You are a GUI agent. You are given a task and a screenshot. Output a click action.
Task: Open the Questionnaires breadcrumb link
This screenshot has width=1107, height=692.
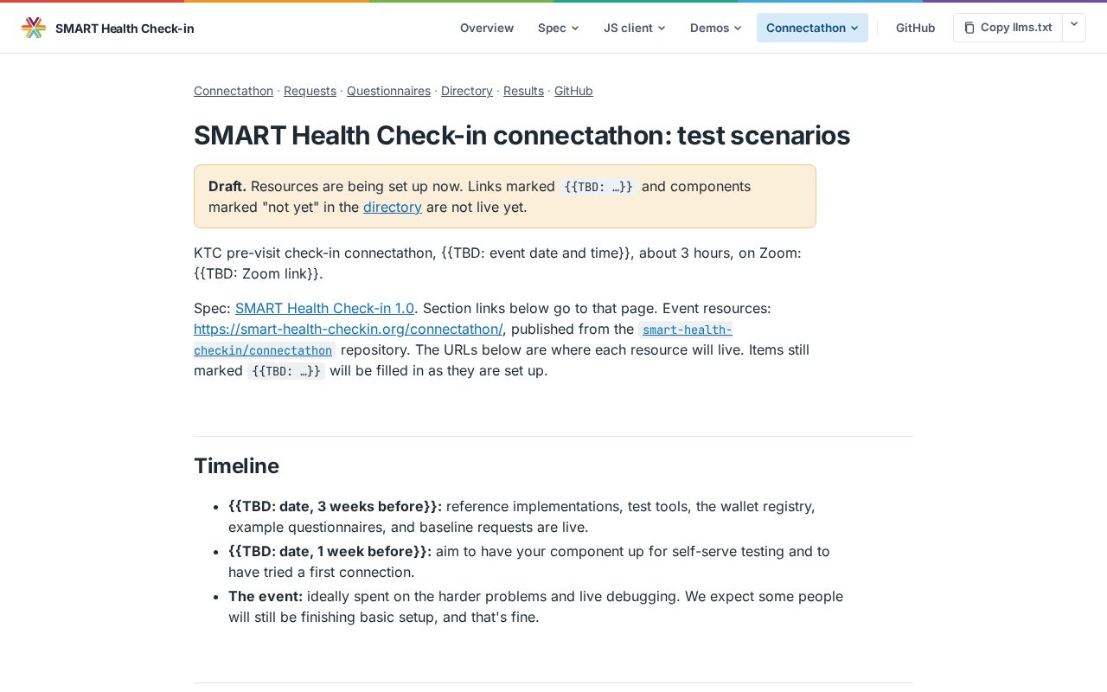[x=388, y=91]
